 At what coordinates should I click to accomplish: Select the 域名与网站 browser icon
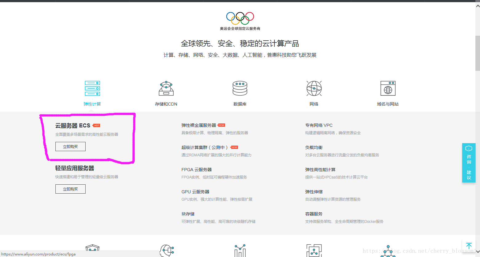click(x=388, y=88)
